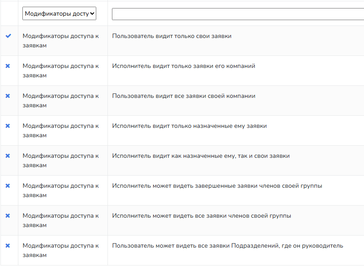
Task: Click 'Пользователь видит все заявки своей компании' text
Action: pos(184,96)
